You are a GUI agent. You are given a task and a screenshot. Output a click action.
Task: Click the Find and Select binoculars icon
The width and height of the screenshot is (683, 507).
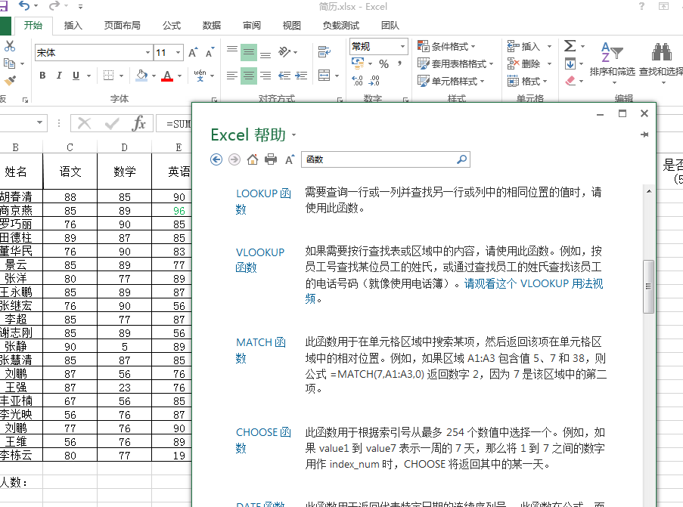[661, 52]
